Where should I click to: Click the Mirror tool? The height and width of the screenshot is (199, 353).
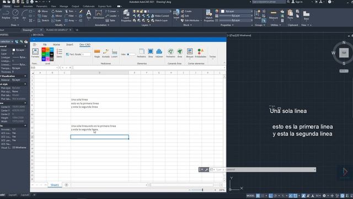56,16
